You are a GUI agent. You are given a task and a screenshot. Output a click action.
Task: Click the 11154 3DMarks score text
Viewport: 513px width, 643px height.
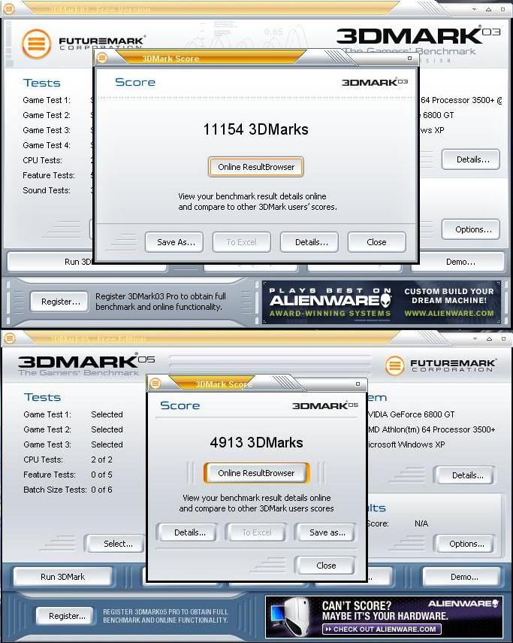point(255,129)
